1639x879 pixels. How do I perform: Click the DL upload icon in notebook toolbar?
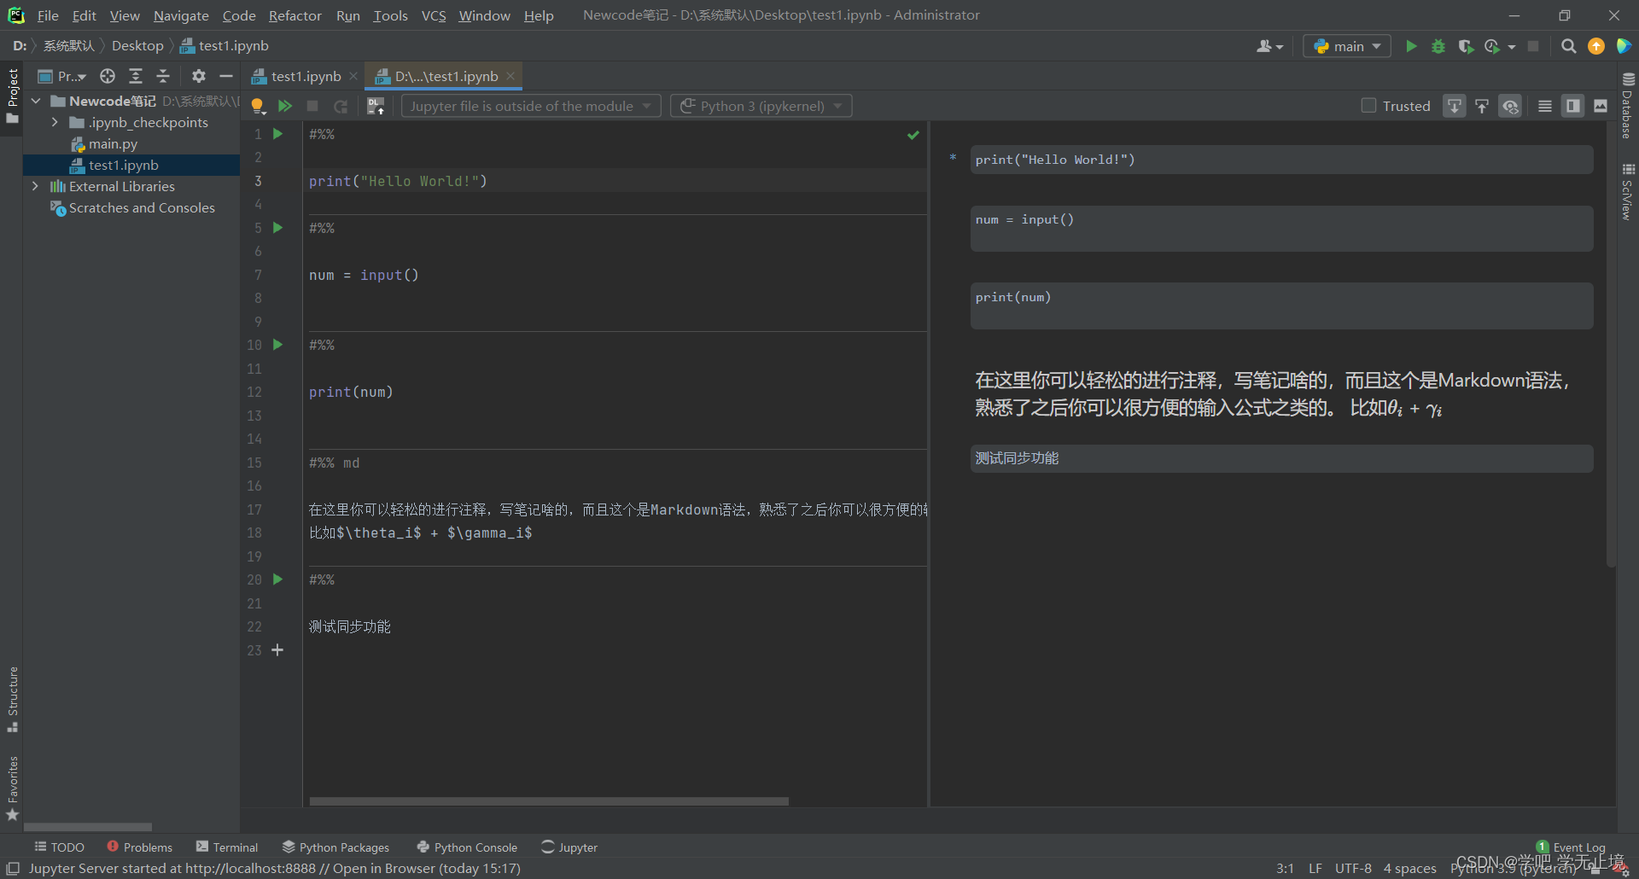(x=376, y=106)
